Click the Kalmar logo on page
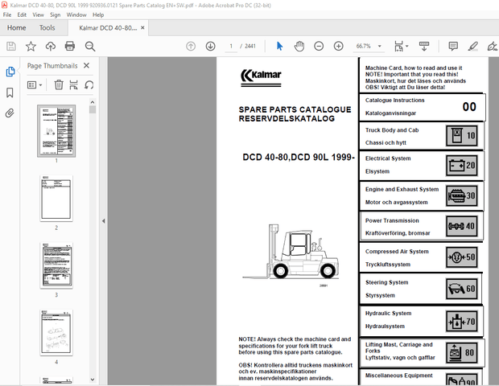The height and width of the screenshot is (386, 499). click(261, 77)
